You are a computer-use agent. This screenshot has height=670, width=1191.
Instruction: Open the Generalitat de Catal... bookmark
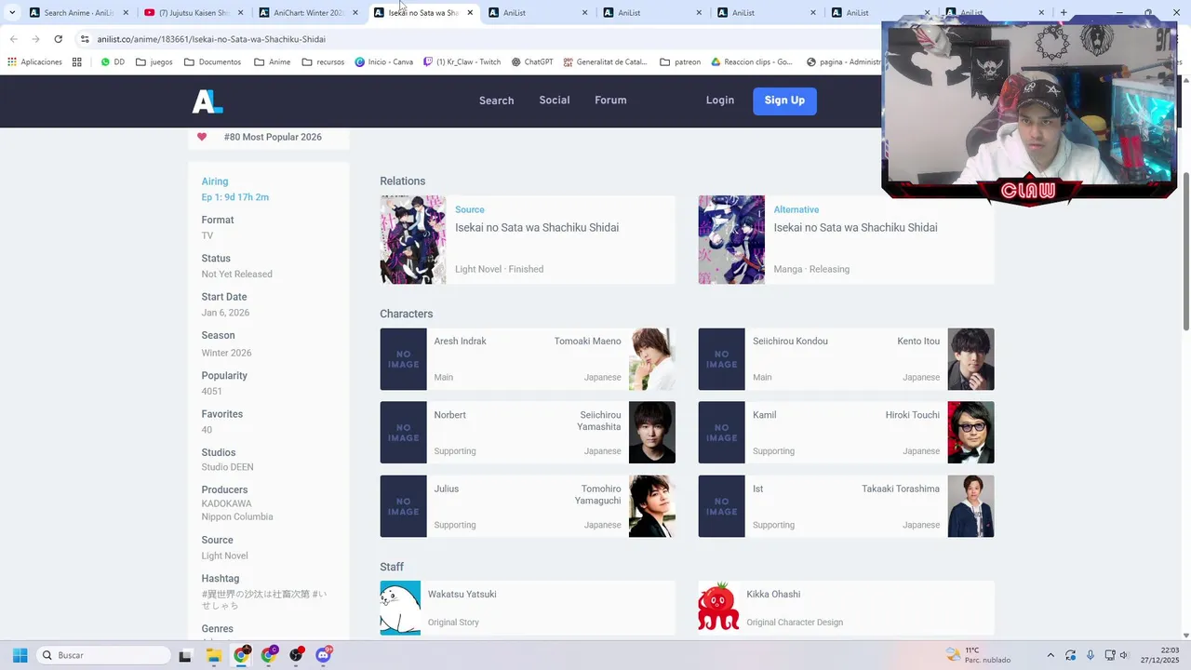(x=606, y=62)
